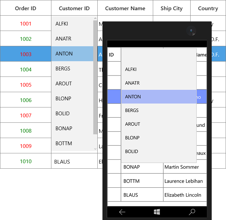Tap the phone's back arrow icon
Screen dimensions: 226x220
tap(122, 212)
